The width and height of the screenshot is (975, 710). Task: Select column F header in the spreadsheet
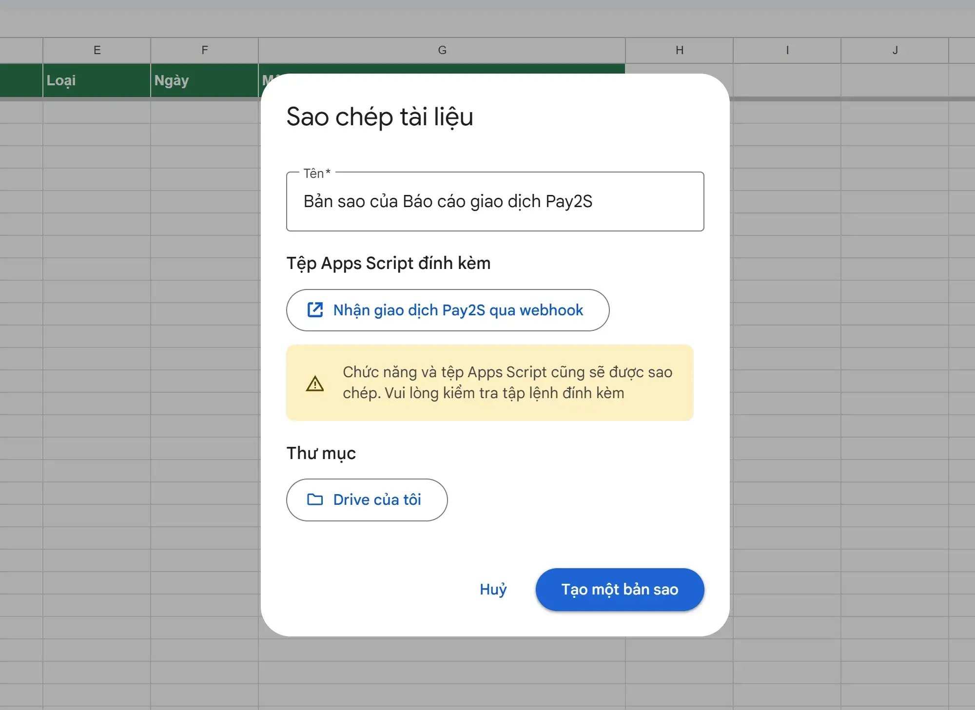tap(205, 50)
